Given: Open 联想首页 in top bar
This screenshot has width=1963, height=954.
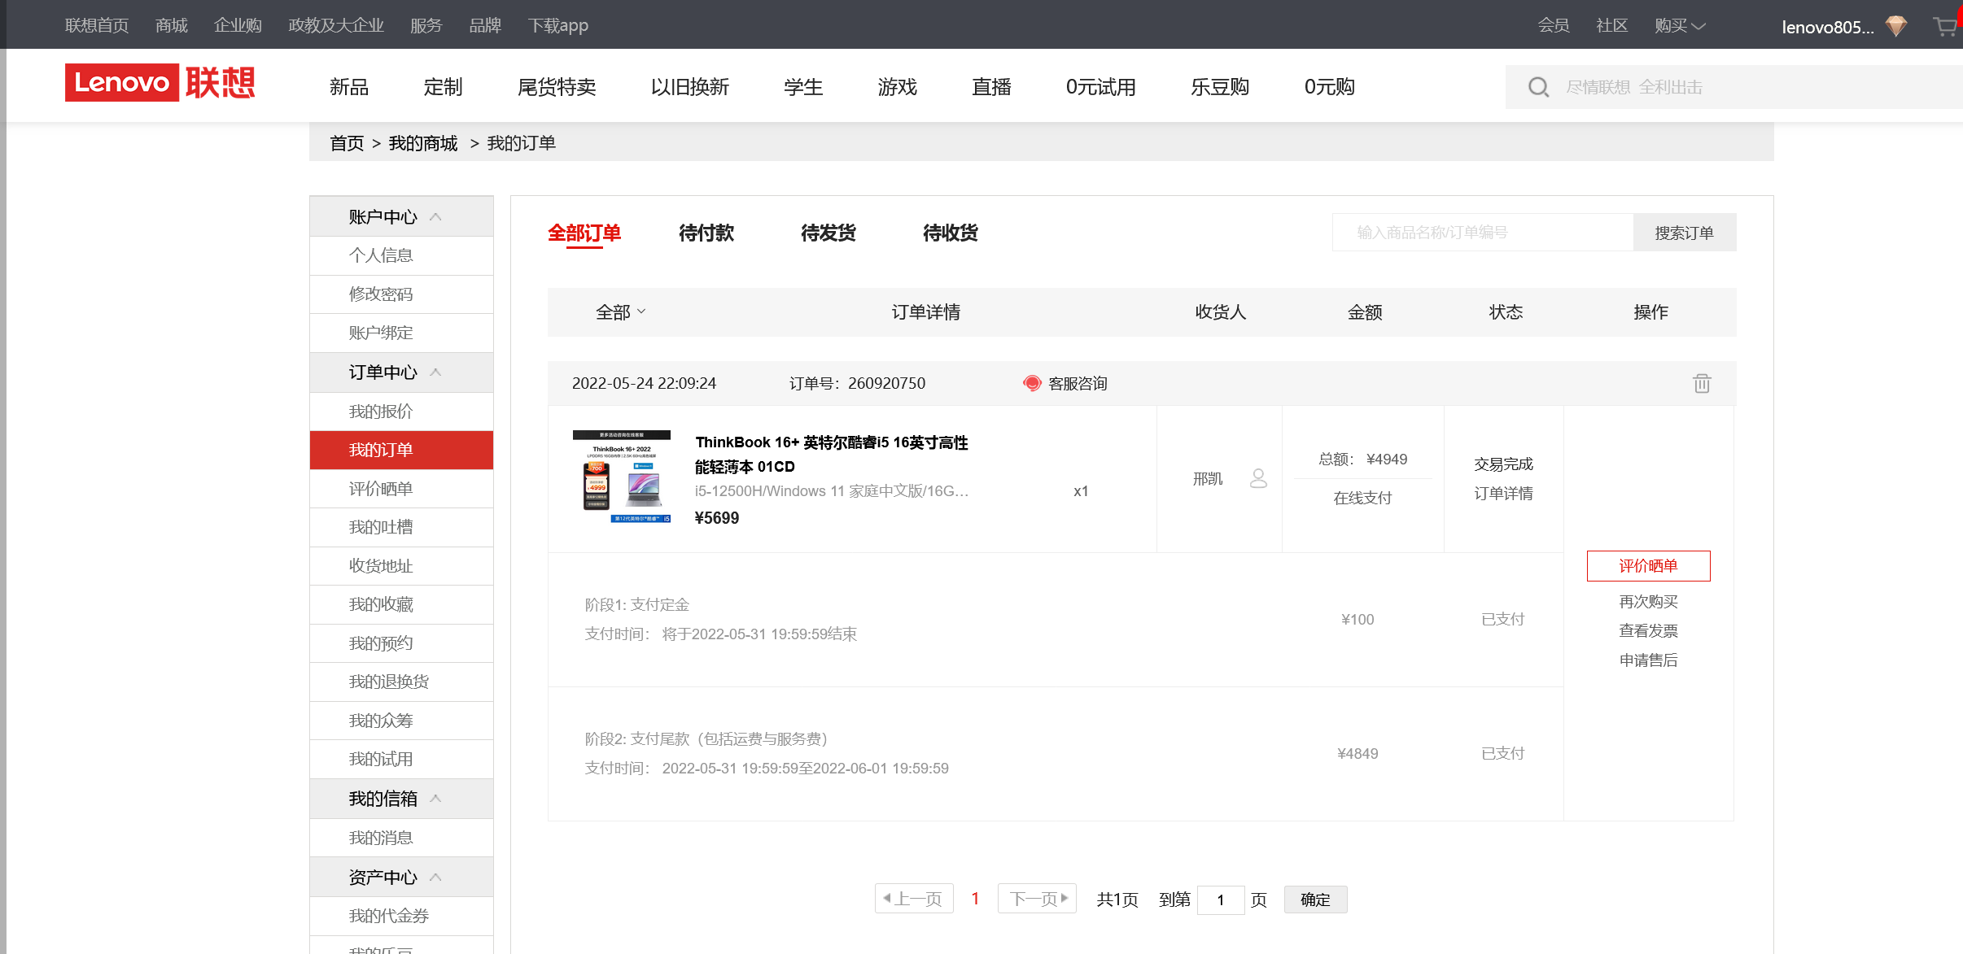Looking at the screenshot, I should [97, 25].
